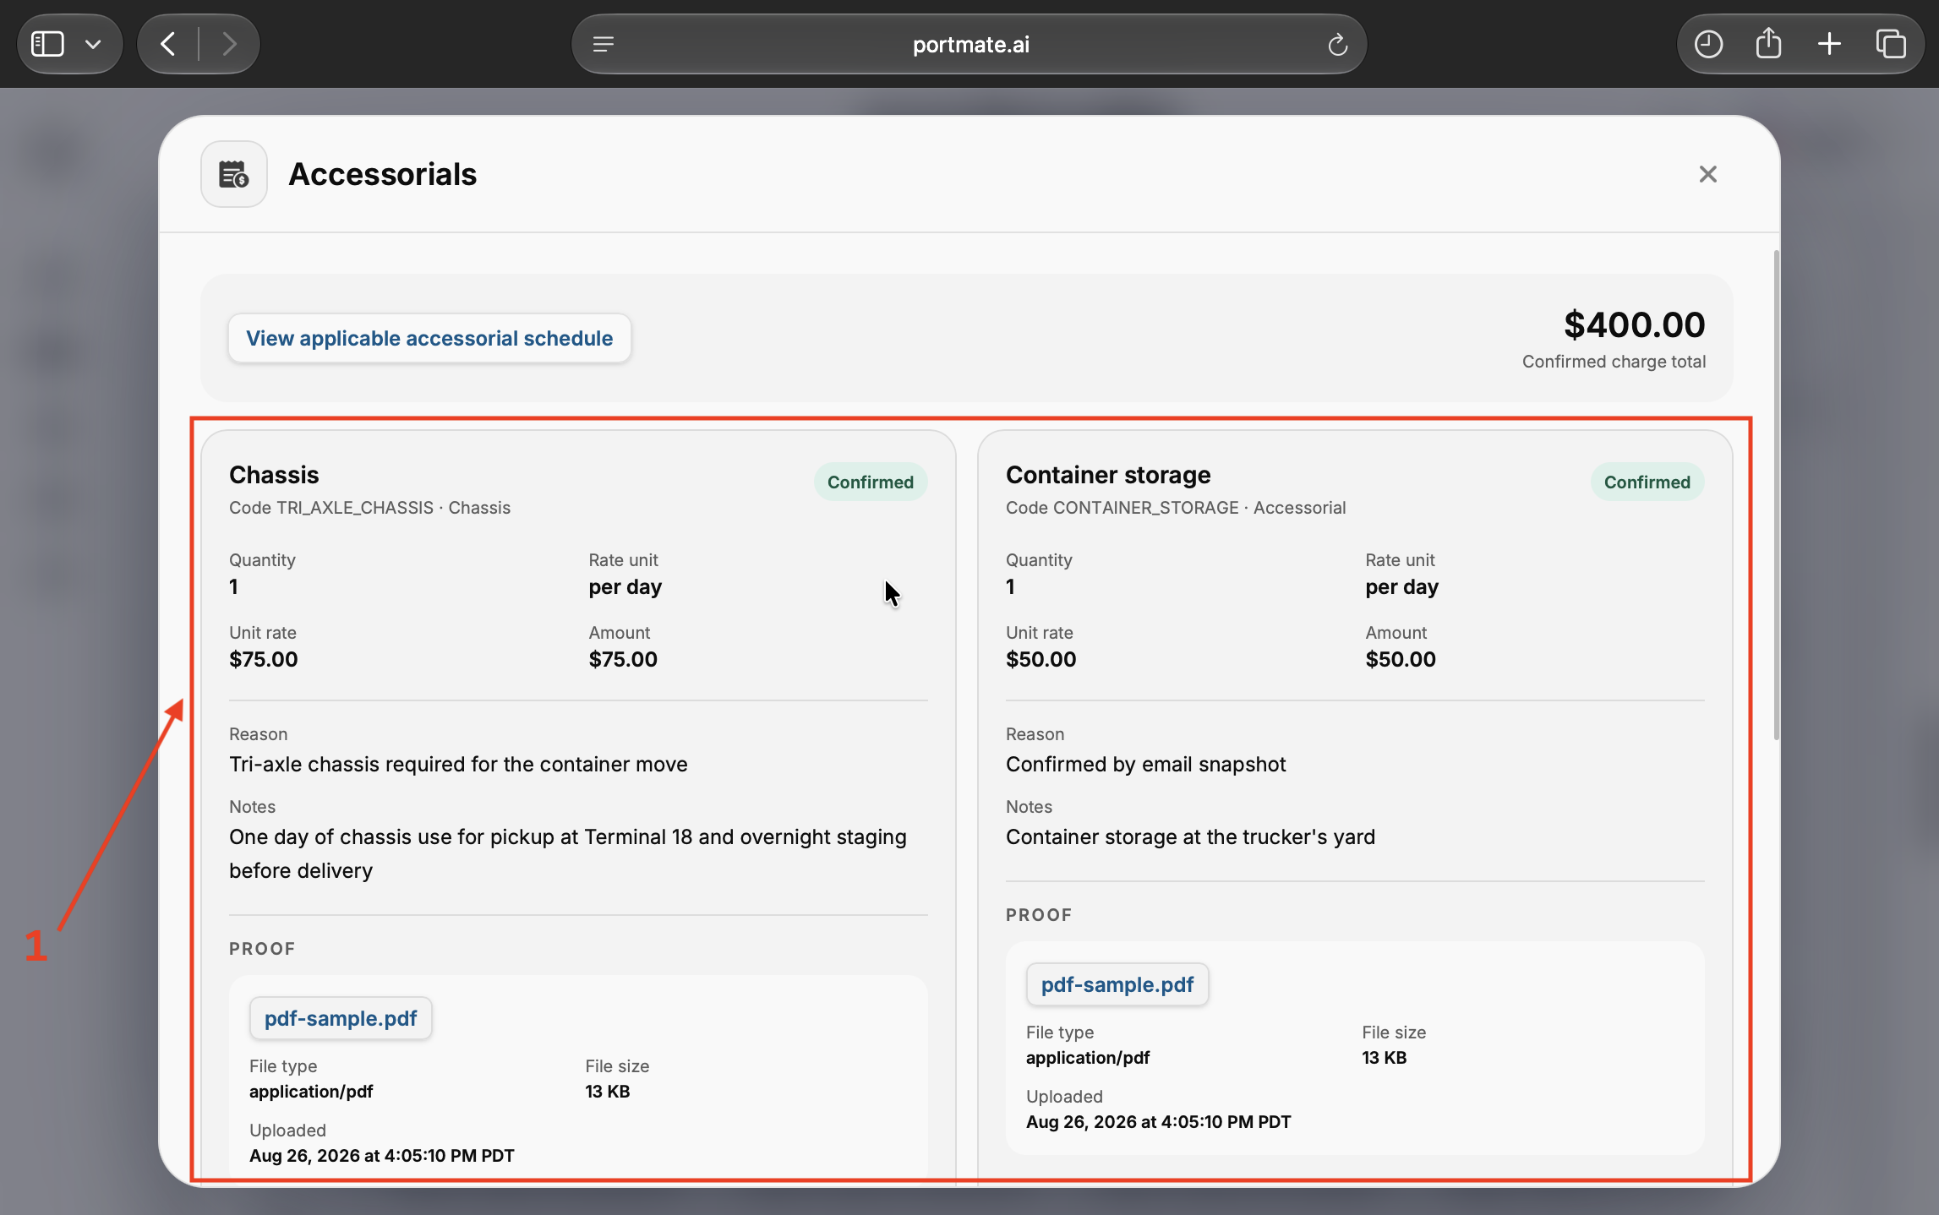This screenshot has height=1215, width=1939.
Task: Open the Share menu
Action: tap(1768, 43)
